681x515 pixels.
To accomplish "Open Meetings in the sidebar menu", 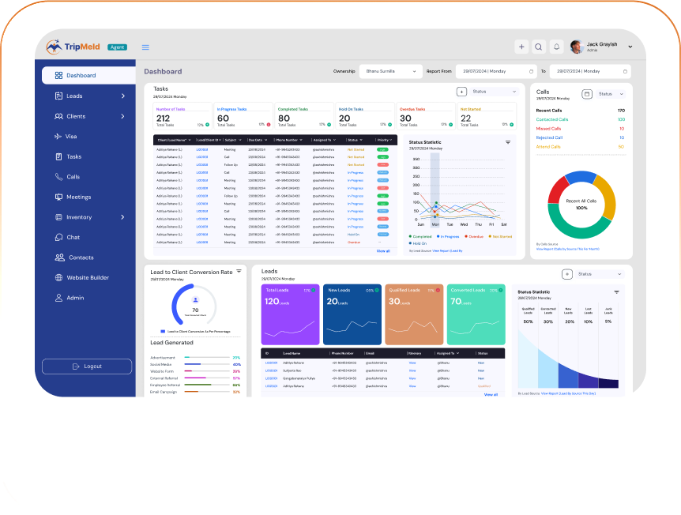I will [78, 197].
